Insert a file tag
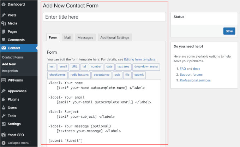This screenshot has width=240, height=147. point(127,75)
